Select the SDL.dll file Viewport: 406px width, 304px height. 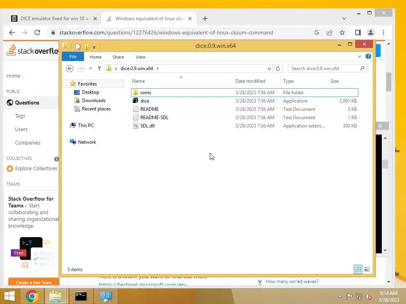tap(244, 125)
